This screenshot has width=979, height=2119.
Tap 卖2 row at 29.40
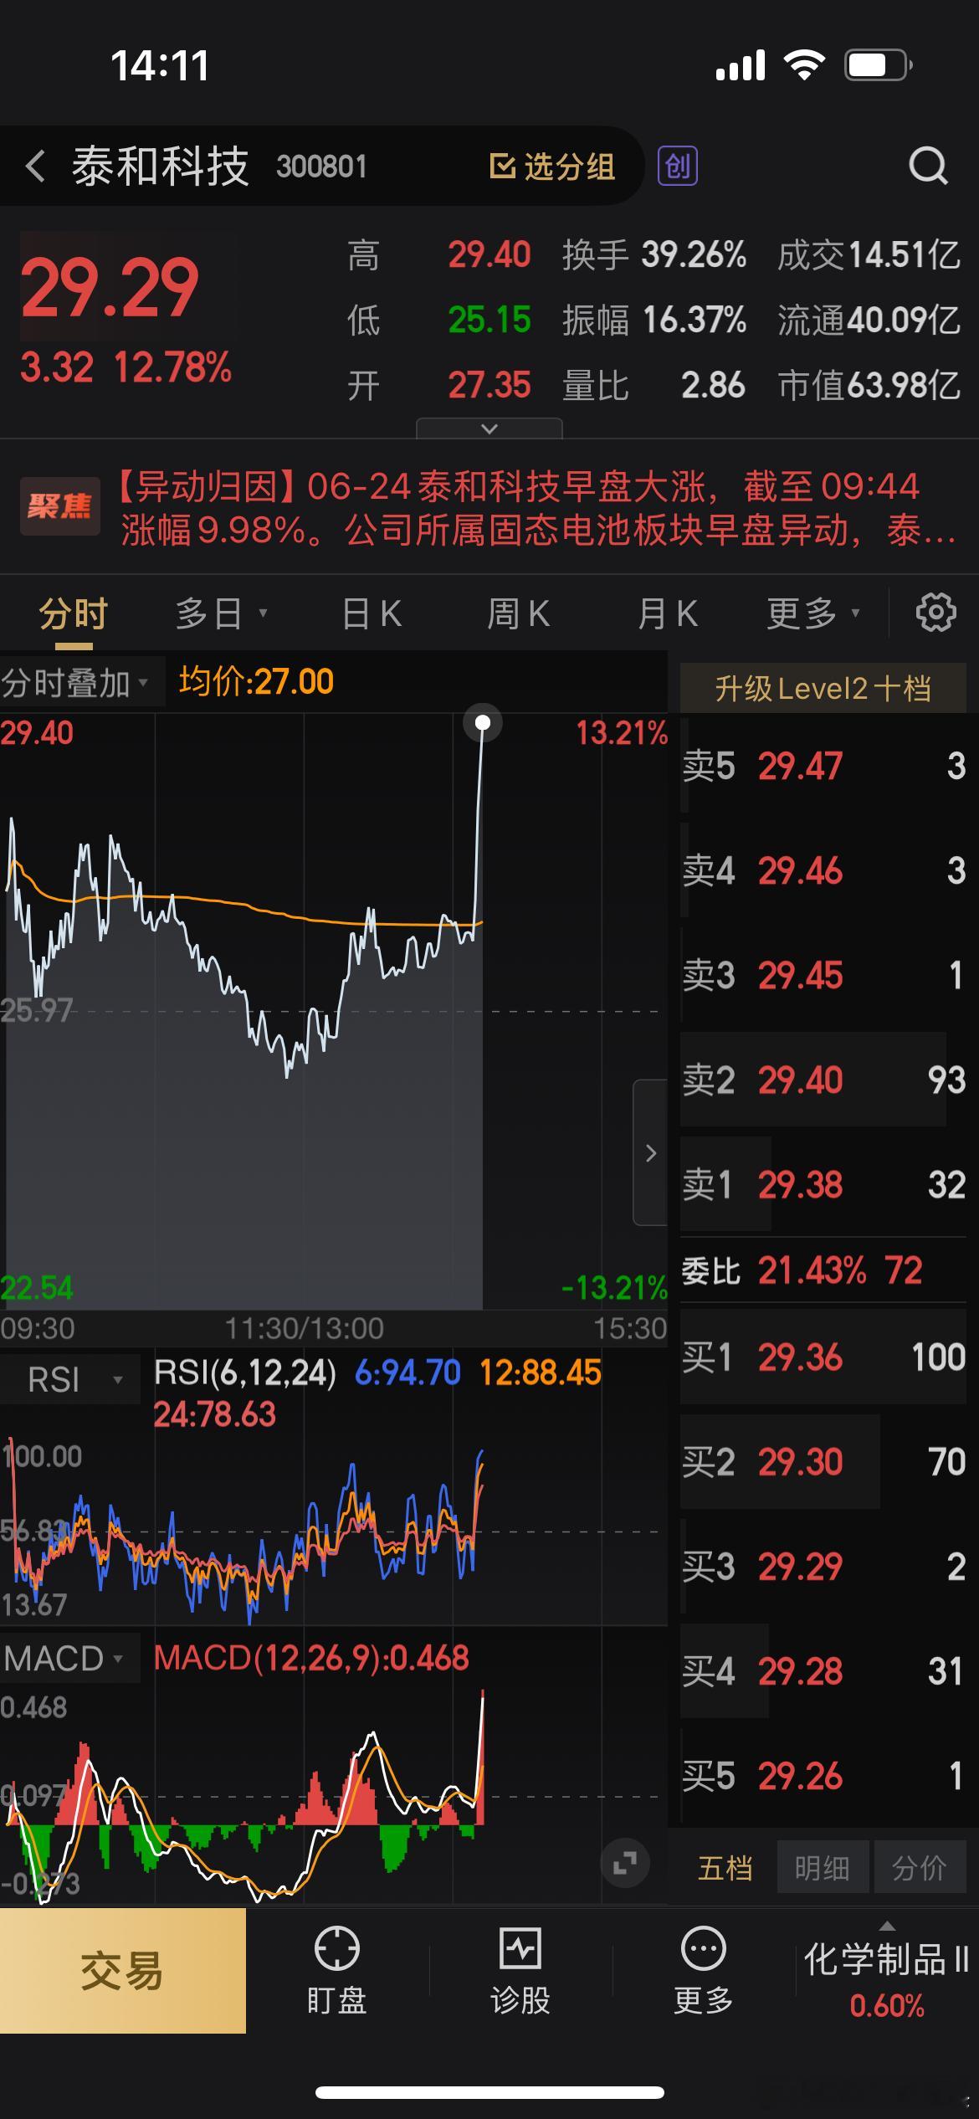point(824,1080)
